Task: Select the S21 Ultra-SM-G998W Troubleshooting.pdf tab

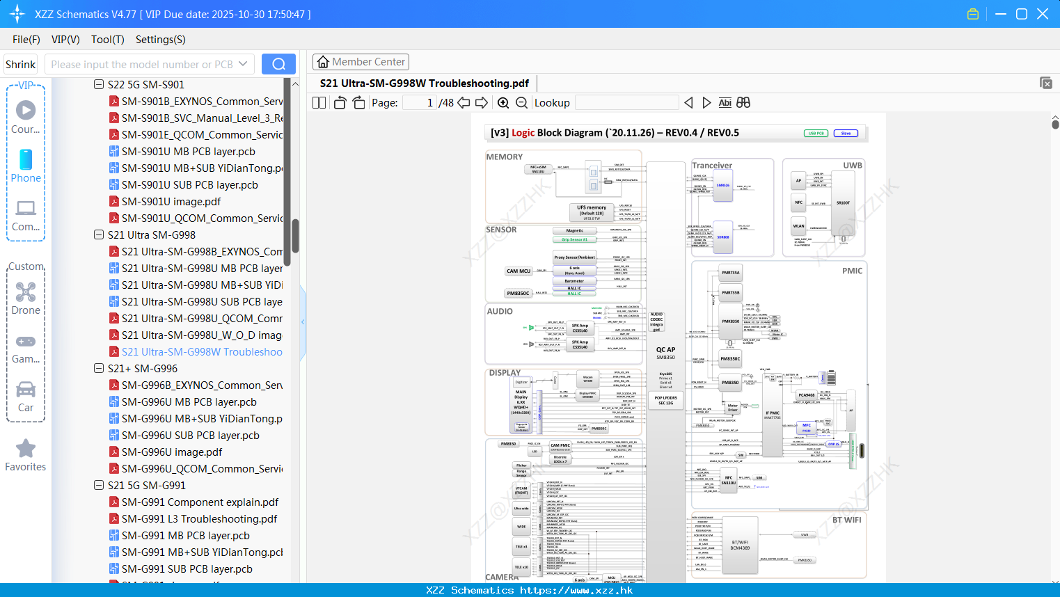Action: (x=425, y=83)
